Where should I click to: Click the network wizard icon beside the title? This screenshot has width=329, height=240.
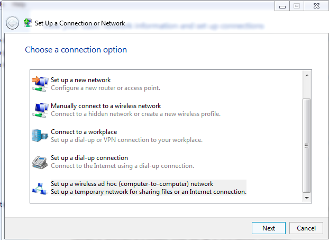[28, 23]
